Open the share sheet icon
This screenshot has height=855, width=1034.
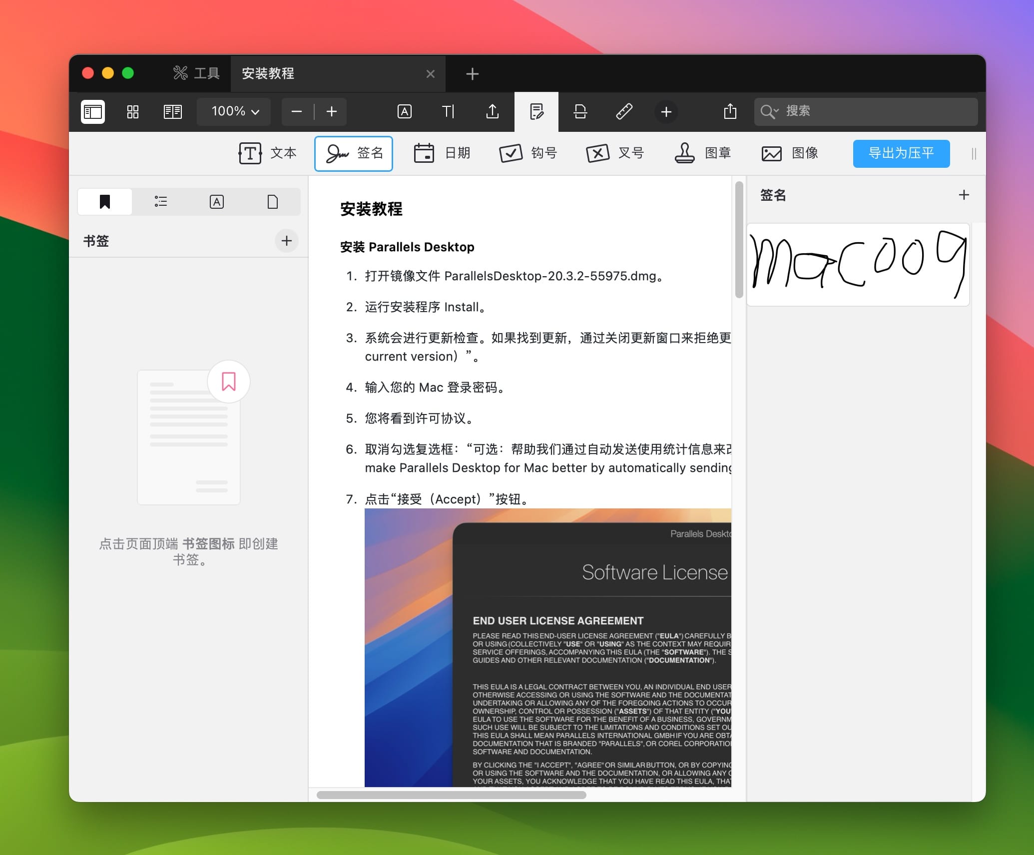click(x=730, y=111)
